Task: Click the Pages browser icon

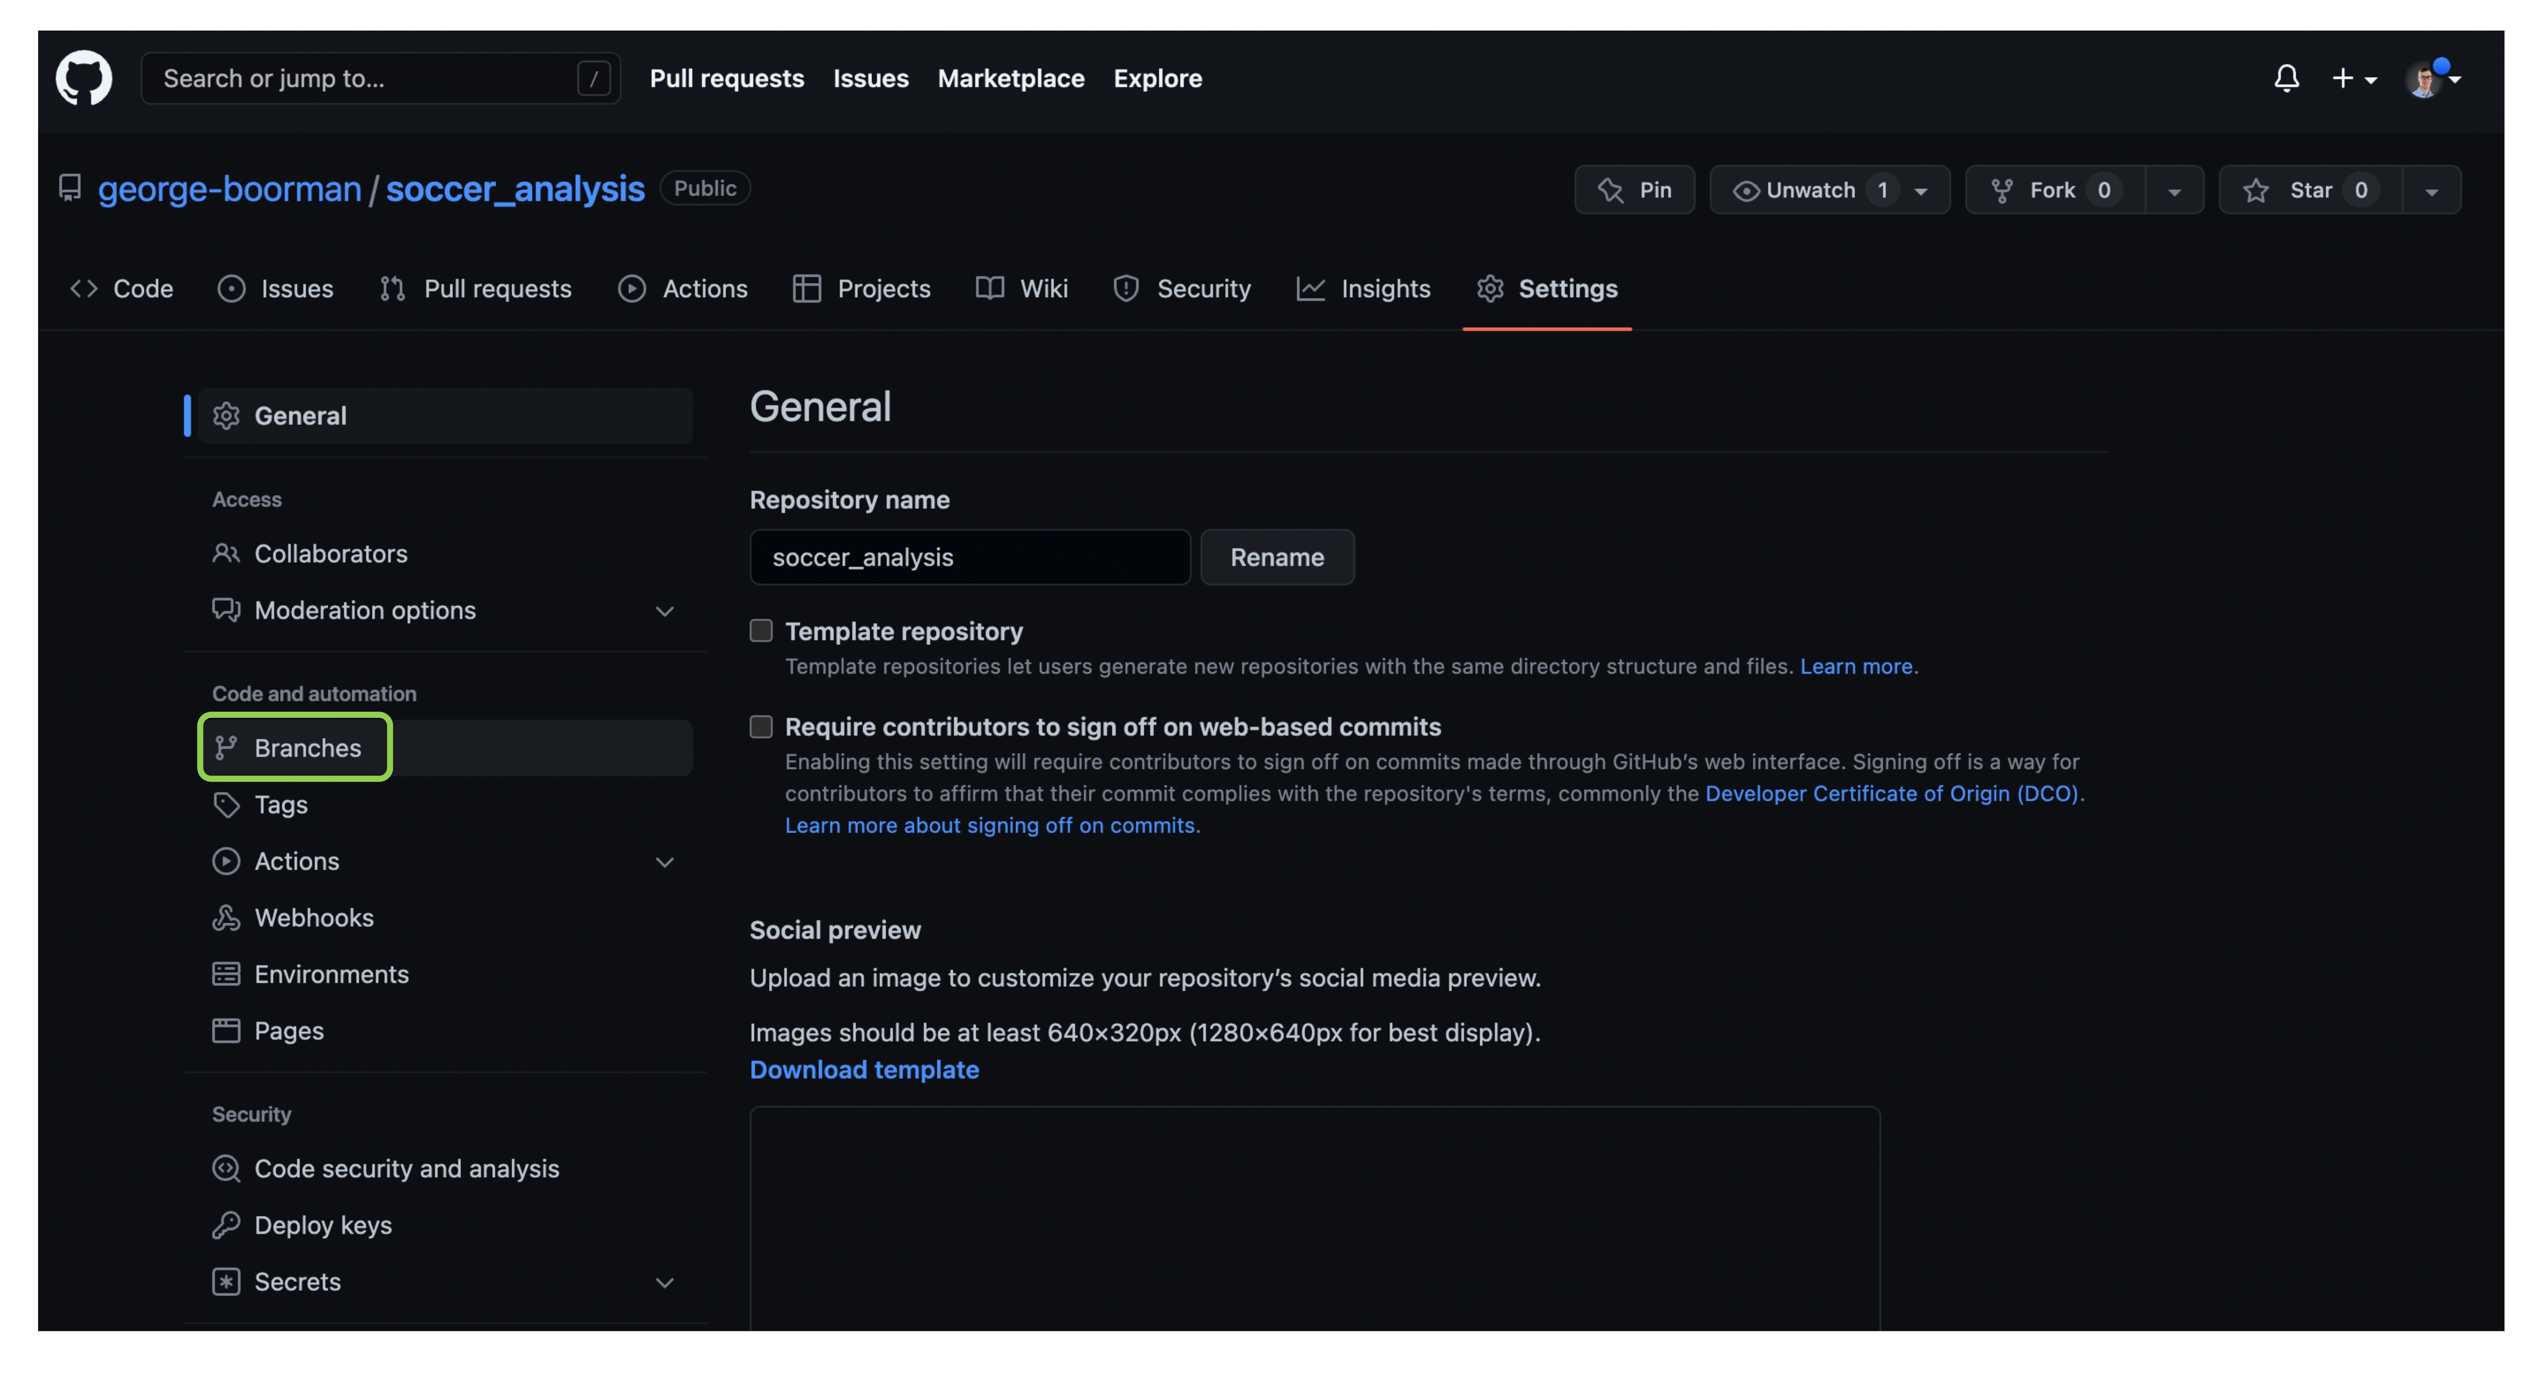Action: click(x=226, y=1031)
